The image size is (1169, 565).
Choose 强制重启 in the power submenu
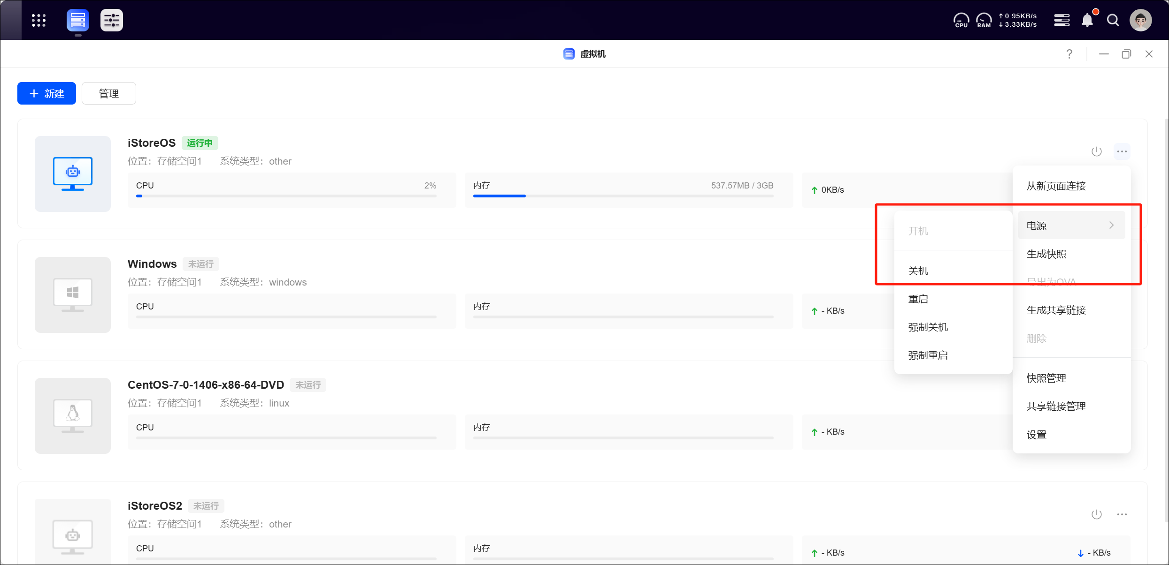[x=928, y=355]
